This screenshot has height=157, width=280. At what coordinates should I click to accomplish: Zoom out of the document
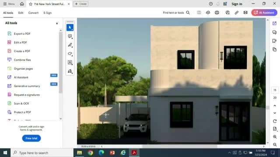click(x=275, y=144)
